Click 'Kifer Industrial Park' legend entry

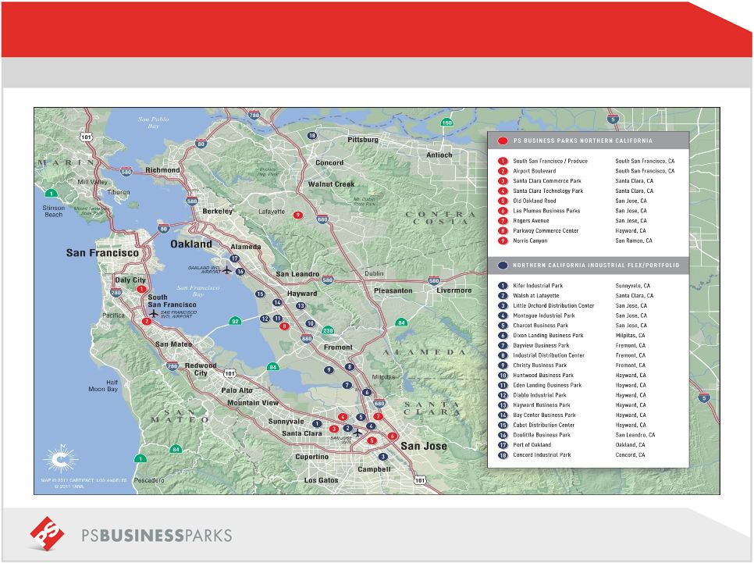[x=538, y=286]
